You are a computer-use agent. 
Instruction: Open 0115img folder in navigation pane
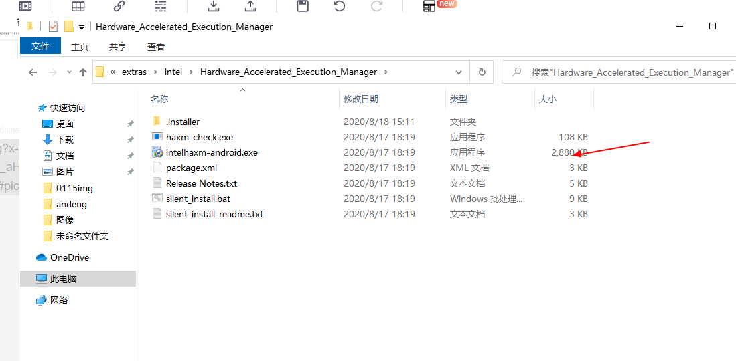click(74, 188)
